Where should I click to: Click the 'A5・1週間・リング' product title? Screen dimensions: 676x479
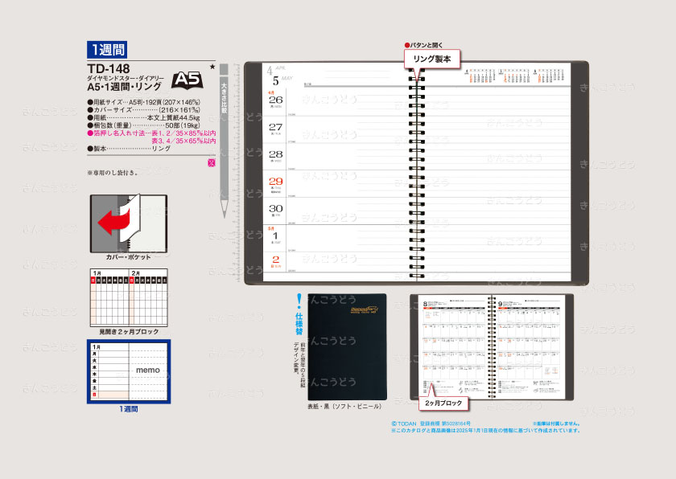pyautogui.click(x=124, y=87)
